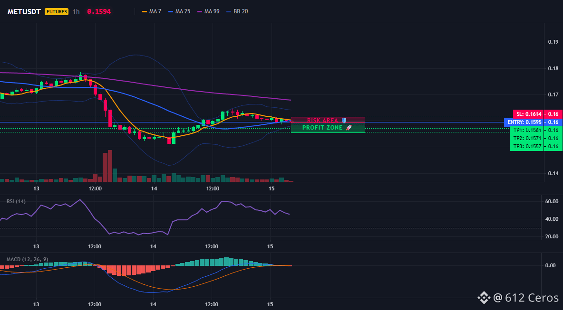Toggle the MA 7 legend entry
The width and height of the screenshot is (563, 310).
coord(152,11)
